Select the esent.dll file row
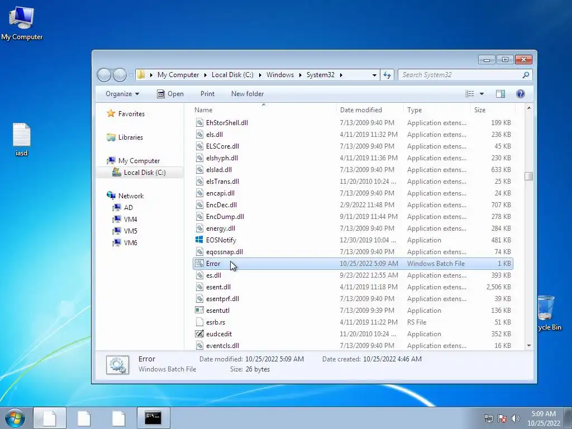 tap(353, 287)
